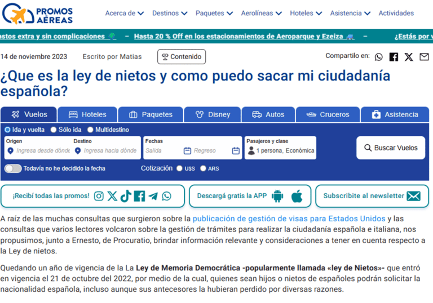433x303 pixels.
Task: Select Sólo ida trip type
Action: pyautogui.click(x=54, y=130)
